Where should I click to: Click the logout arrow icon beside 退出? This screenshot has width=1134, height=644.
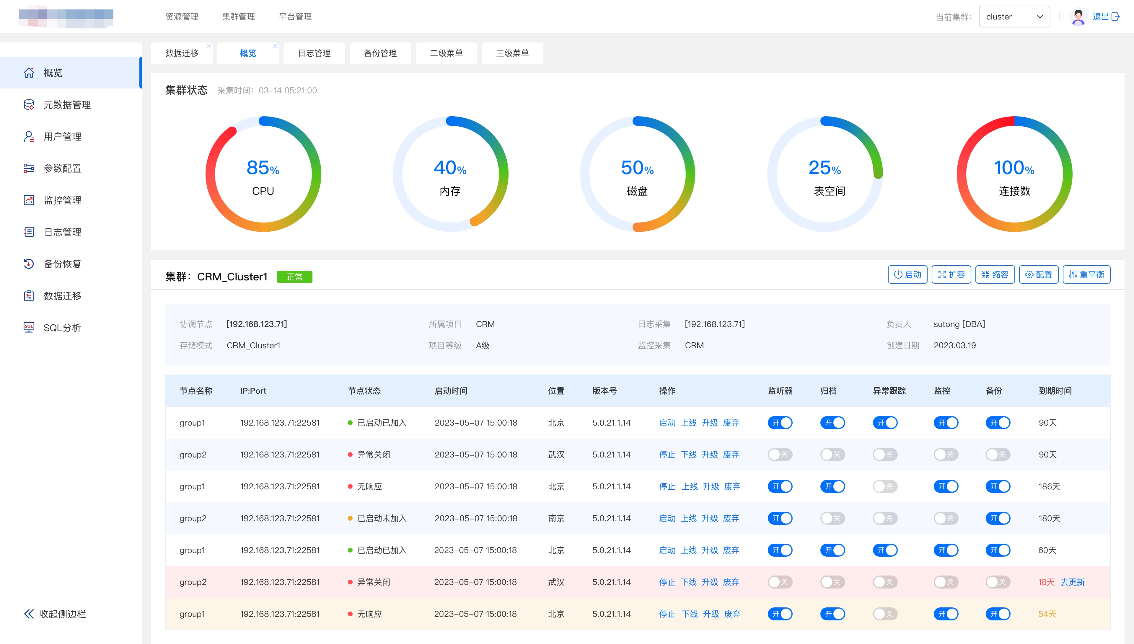[x=1116, y=17]
